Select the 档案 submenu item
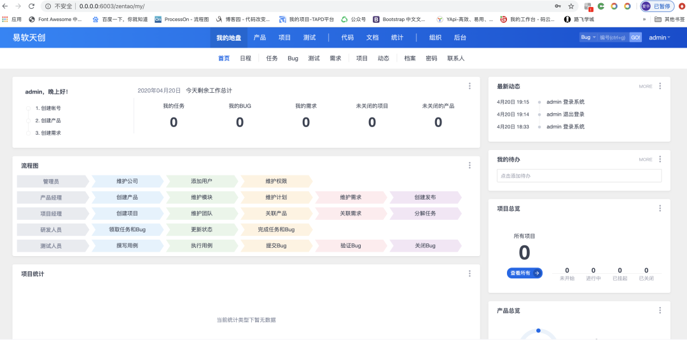 pos(410,58)
